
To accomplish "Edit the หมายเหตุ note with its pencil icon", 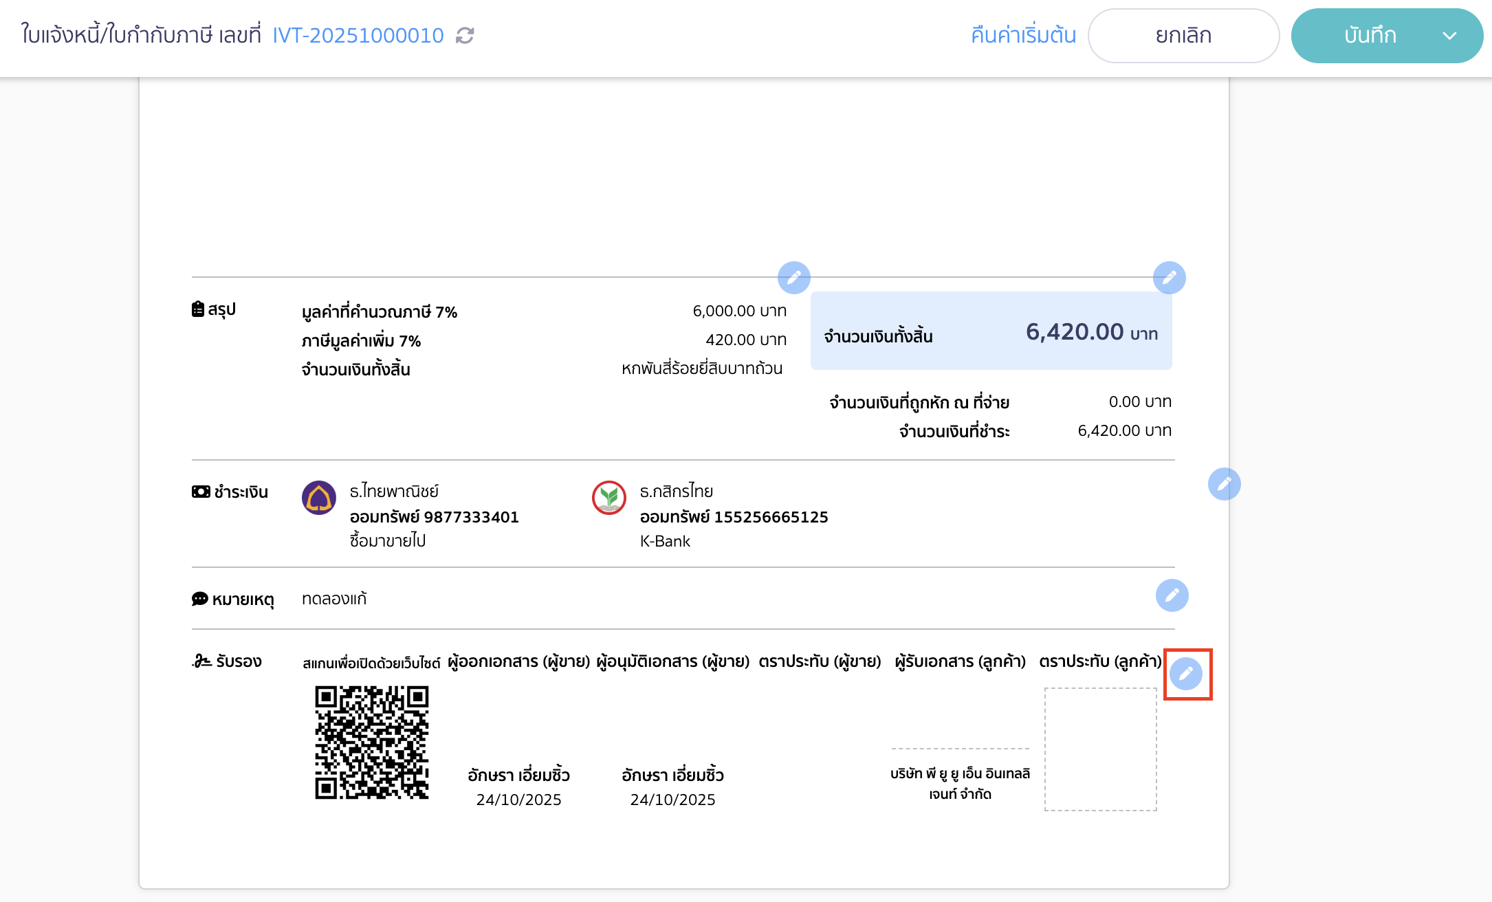I will [1172, 595].
